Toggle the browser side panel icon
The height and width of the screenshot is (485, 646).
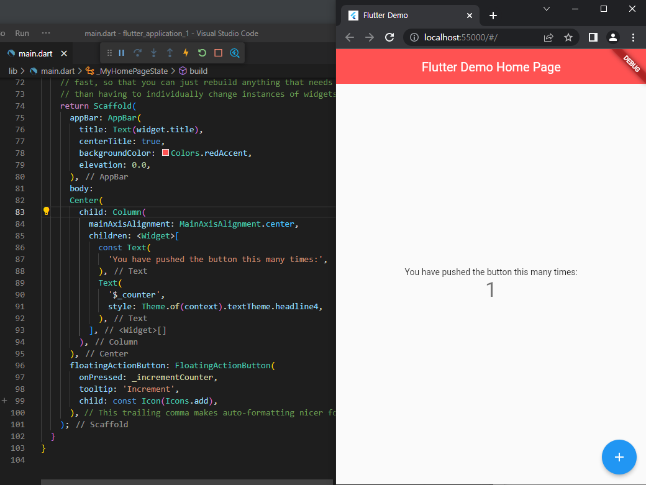(x=593, y=37)
